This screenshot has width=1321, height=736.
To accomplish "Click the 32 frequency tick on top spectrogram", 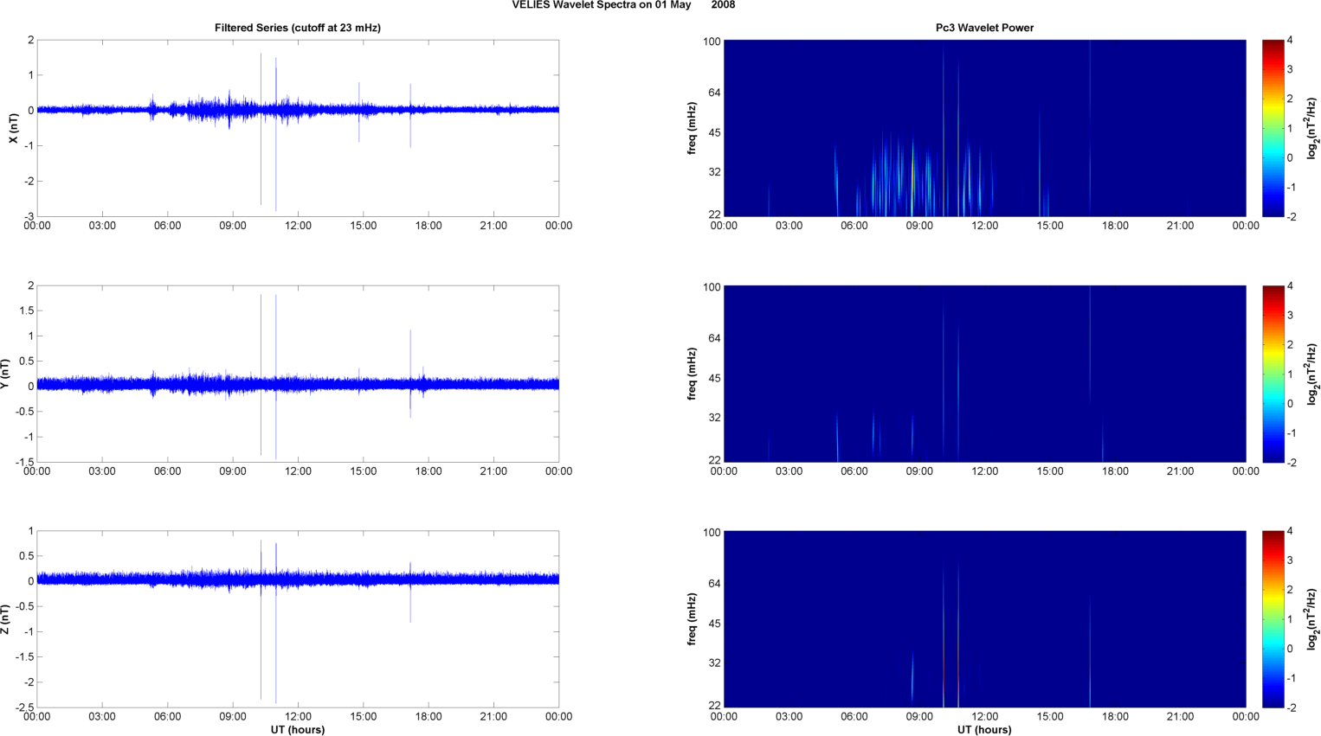I will tap(715, 172).
